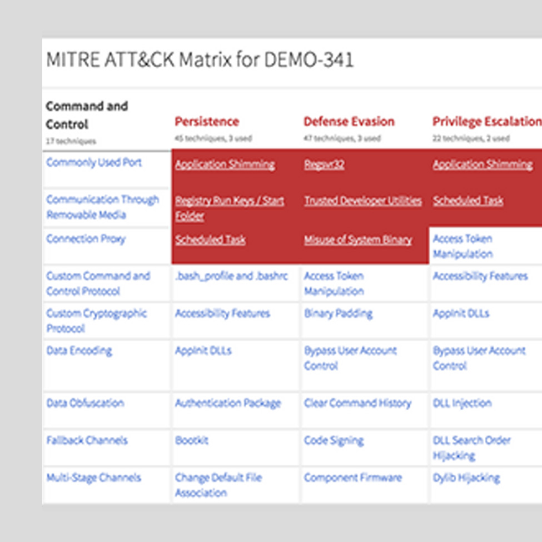Screen dimensions: 542x542
Task: Open Clear Command History link
Action: [357, 404]
